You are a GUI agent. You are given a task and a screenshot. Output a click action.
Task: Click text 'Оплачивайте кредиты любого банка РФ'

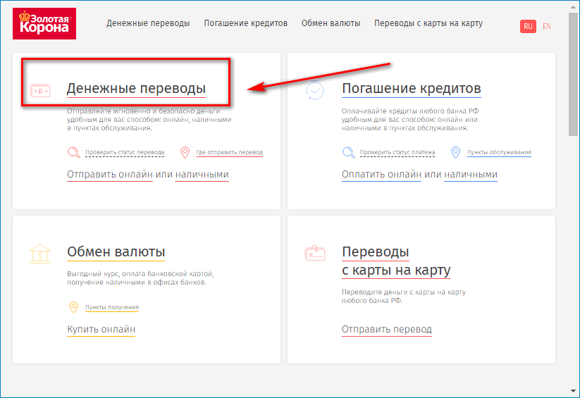pos(410,111)
